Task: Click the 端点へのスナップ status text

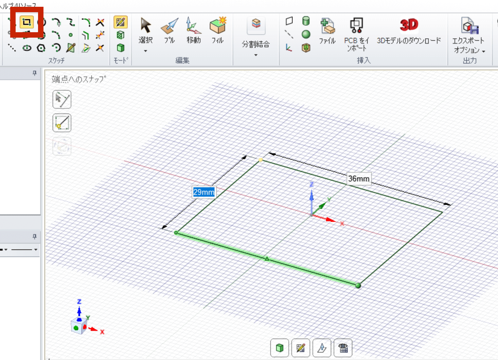Action: click(x=79, y=79)
